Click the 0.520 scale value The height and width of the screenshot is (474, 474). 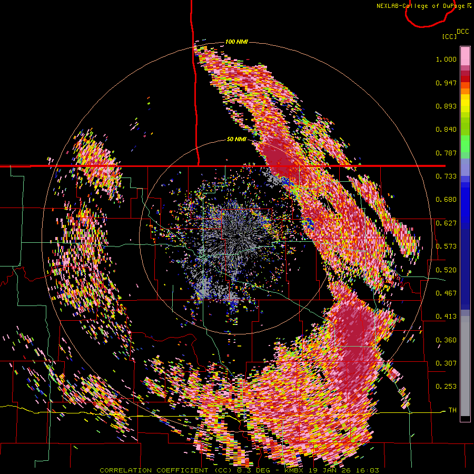446,270
